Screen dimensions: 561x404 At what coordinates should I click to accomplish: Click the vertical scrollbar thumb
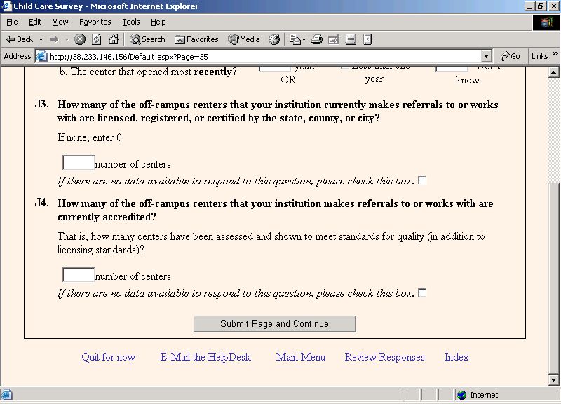pos(553,278)
